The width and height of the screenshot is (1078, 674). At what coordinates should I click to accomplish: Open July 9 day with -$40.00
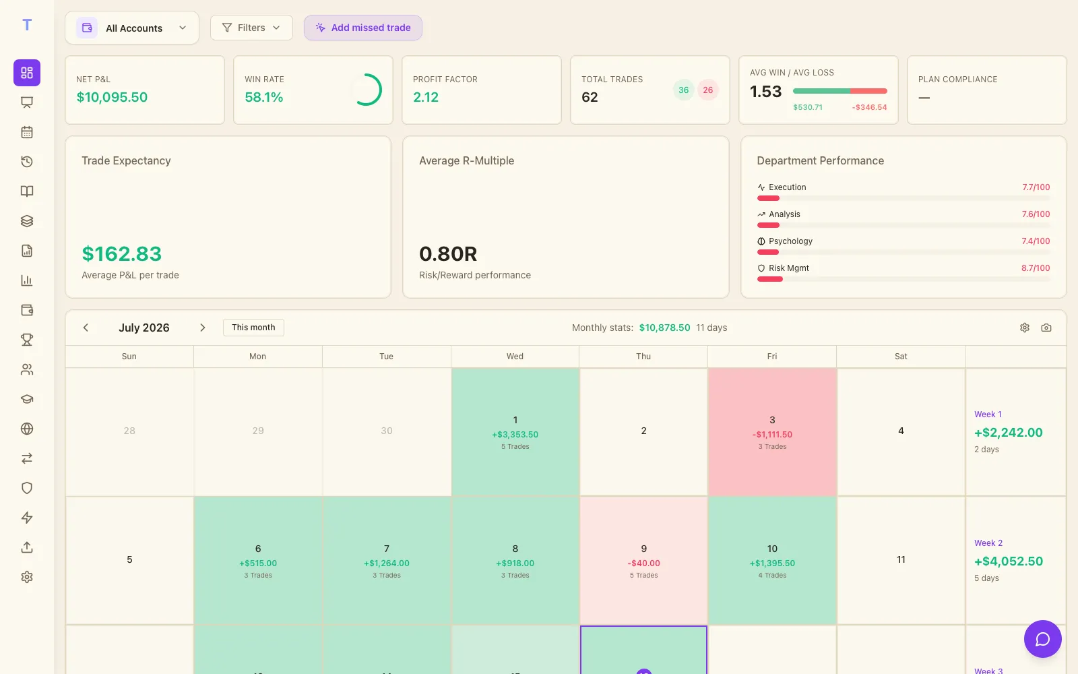pos(643,561)
